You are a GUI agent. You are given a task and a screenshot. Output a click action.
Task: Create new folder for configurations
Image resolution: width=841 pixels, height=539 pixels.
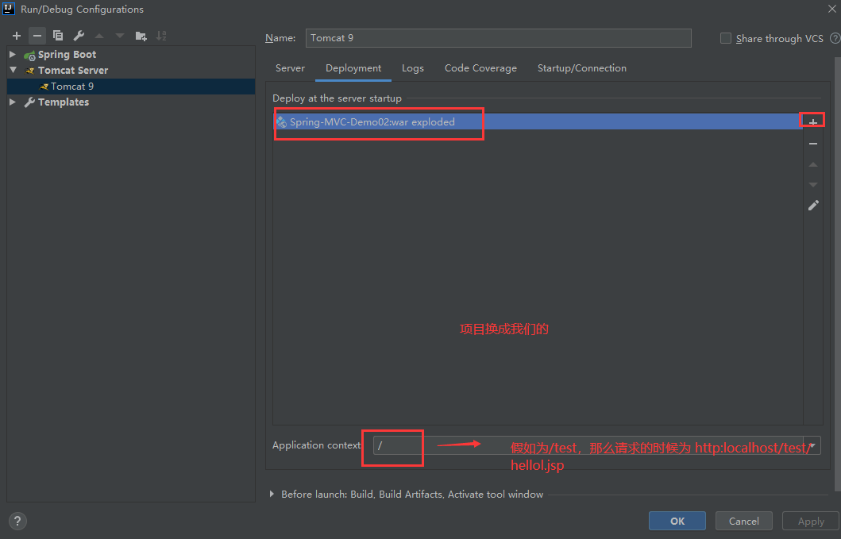pos(141,36)
